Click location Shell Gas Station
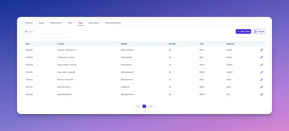Image resolution: width=289 pixels, height=131 pixels. pos(64,87)
